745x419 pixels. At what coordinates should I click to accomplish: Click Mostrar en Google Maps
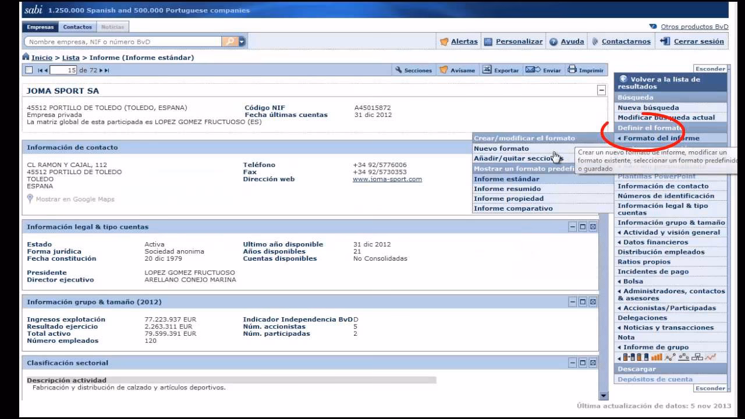point(75,199)
